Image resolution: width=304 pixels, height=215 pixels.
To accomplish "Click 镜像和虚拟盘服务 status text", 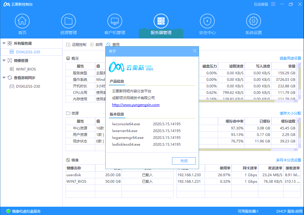I will pos(26,211).
